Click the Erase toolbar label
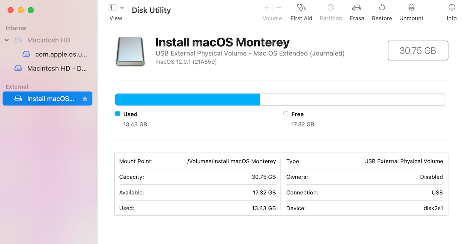462x244 pixels. pyautogui.click(x=357, y=18)
